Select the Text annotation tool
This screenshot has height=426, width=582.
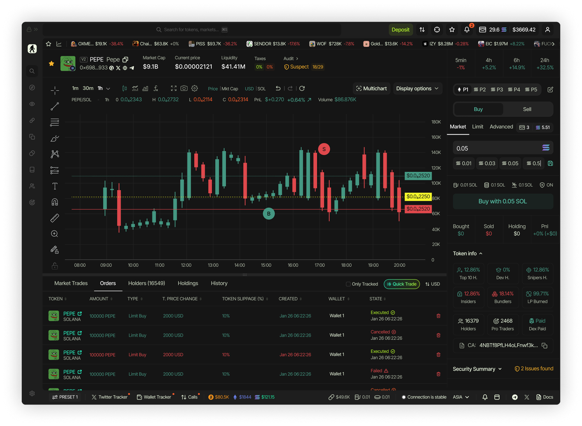coord(54,186)
